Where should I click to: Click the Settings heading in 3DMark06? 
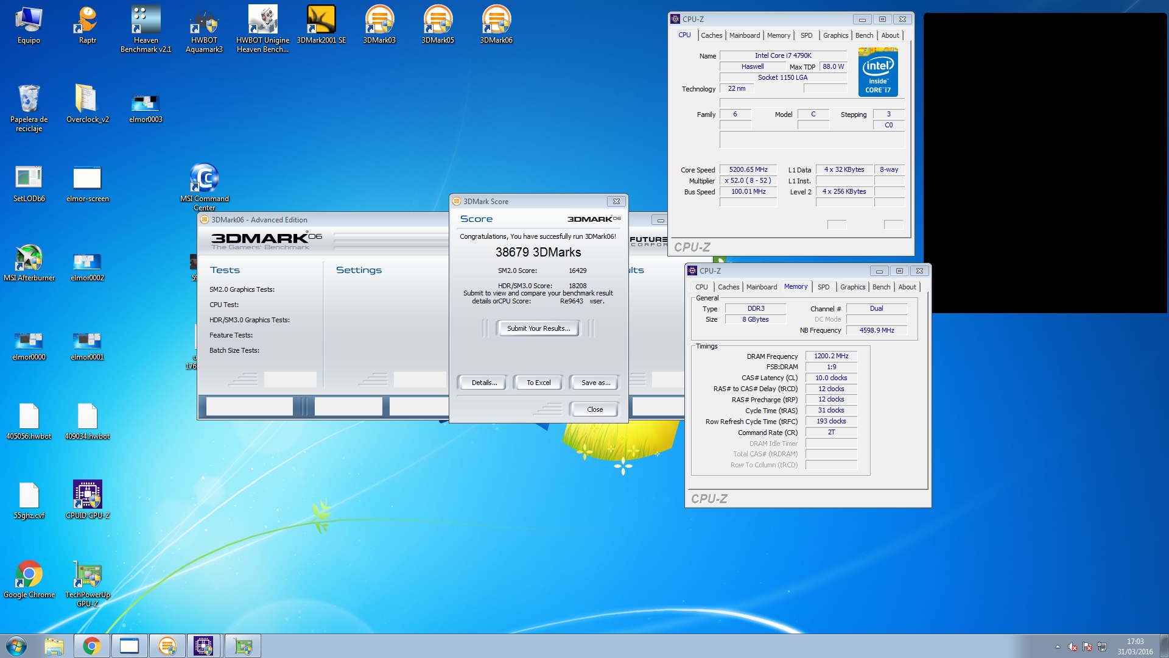pyautogui.click(x=359, y=270)
